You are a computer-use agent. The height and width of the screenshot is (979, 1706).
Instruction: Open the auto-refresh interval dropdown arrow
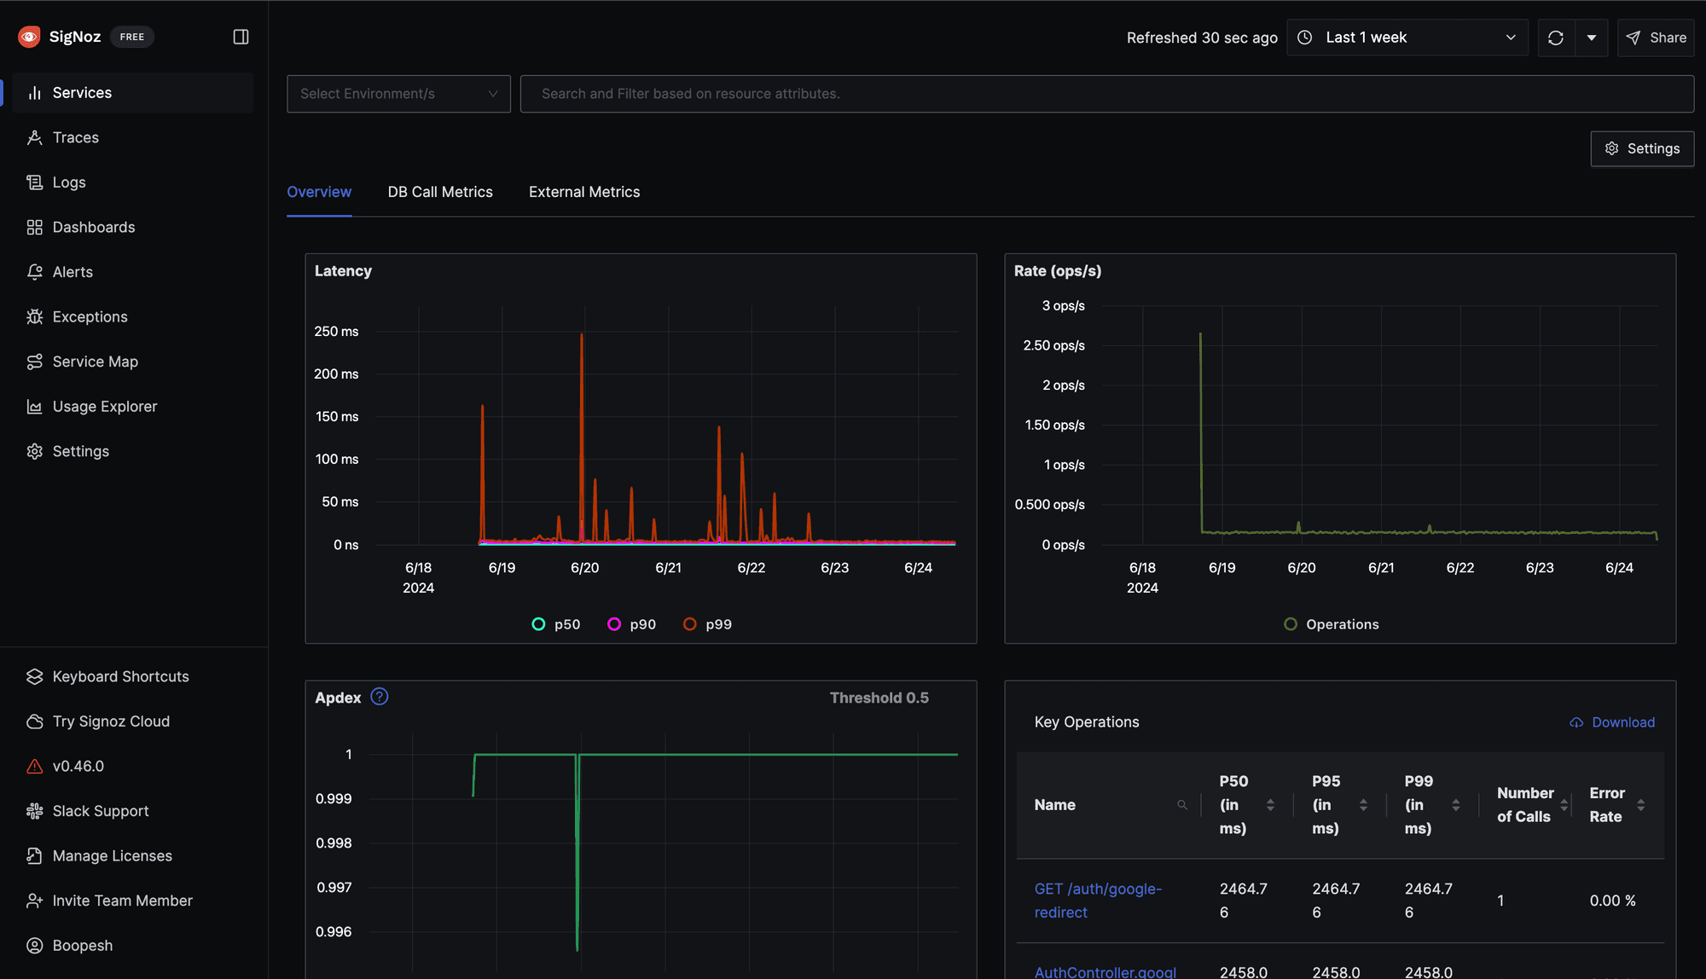(x=1592, y=38)
